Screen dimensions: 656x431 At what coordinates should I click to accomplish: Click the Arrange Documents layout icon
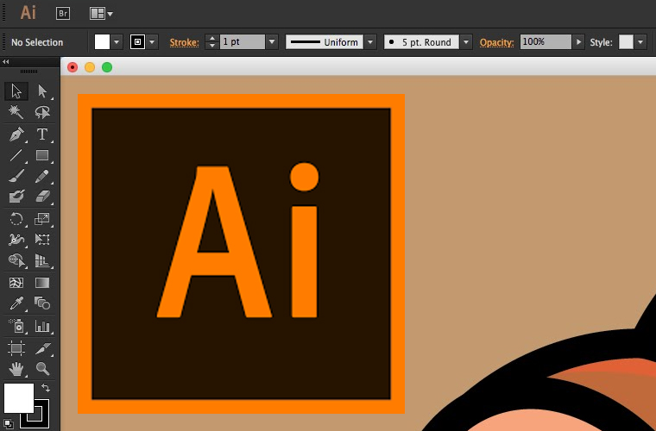[97, 14]
